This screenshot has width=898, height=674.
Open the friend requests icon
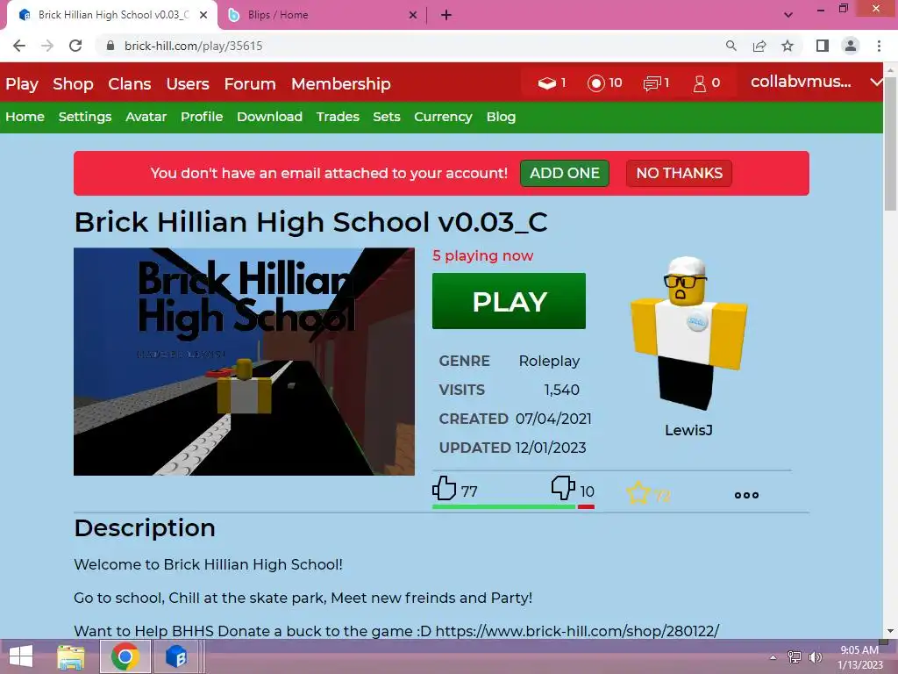(699, 83)
